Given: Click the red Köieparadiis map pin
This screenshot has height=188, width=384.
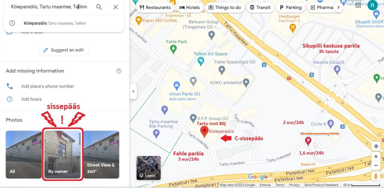Looking at the screenshot, I should (x=204, y=132).
